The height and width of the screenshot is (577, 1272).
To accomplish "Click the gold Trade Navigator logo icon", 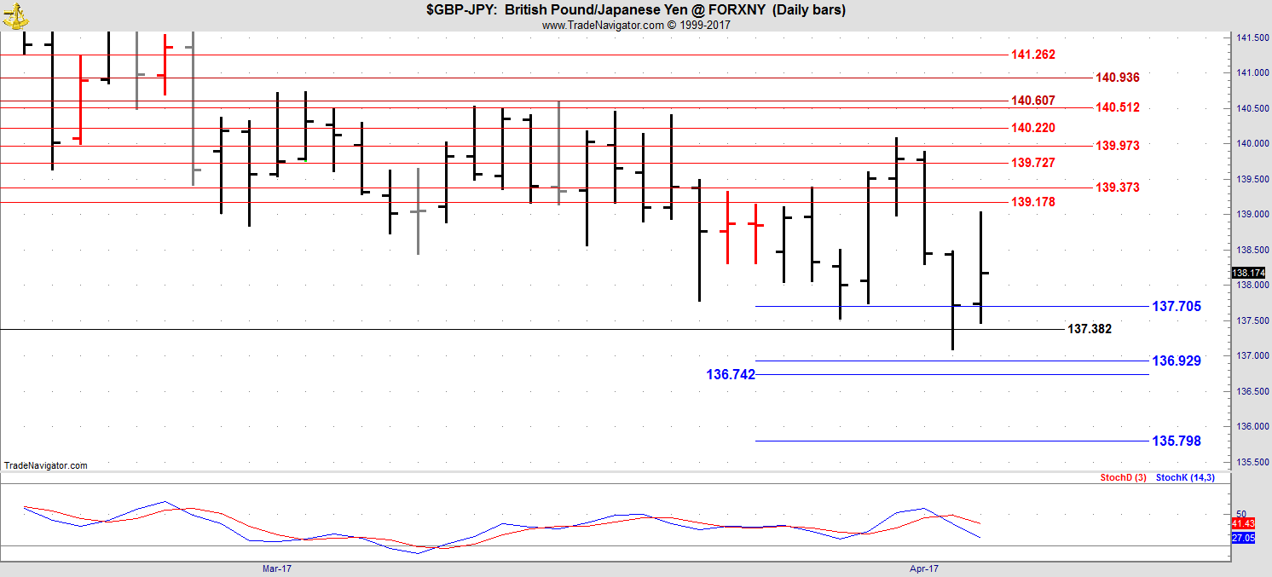I will pyautogui.click(x=14, y=12).
